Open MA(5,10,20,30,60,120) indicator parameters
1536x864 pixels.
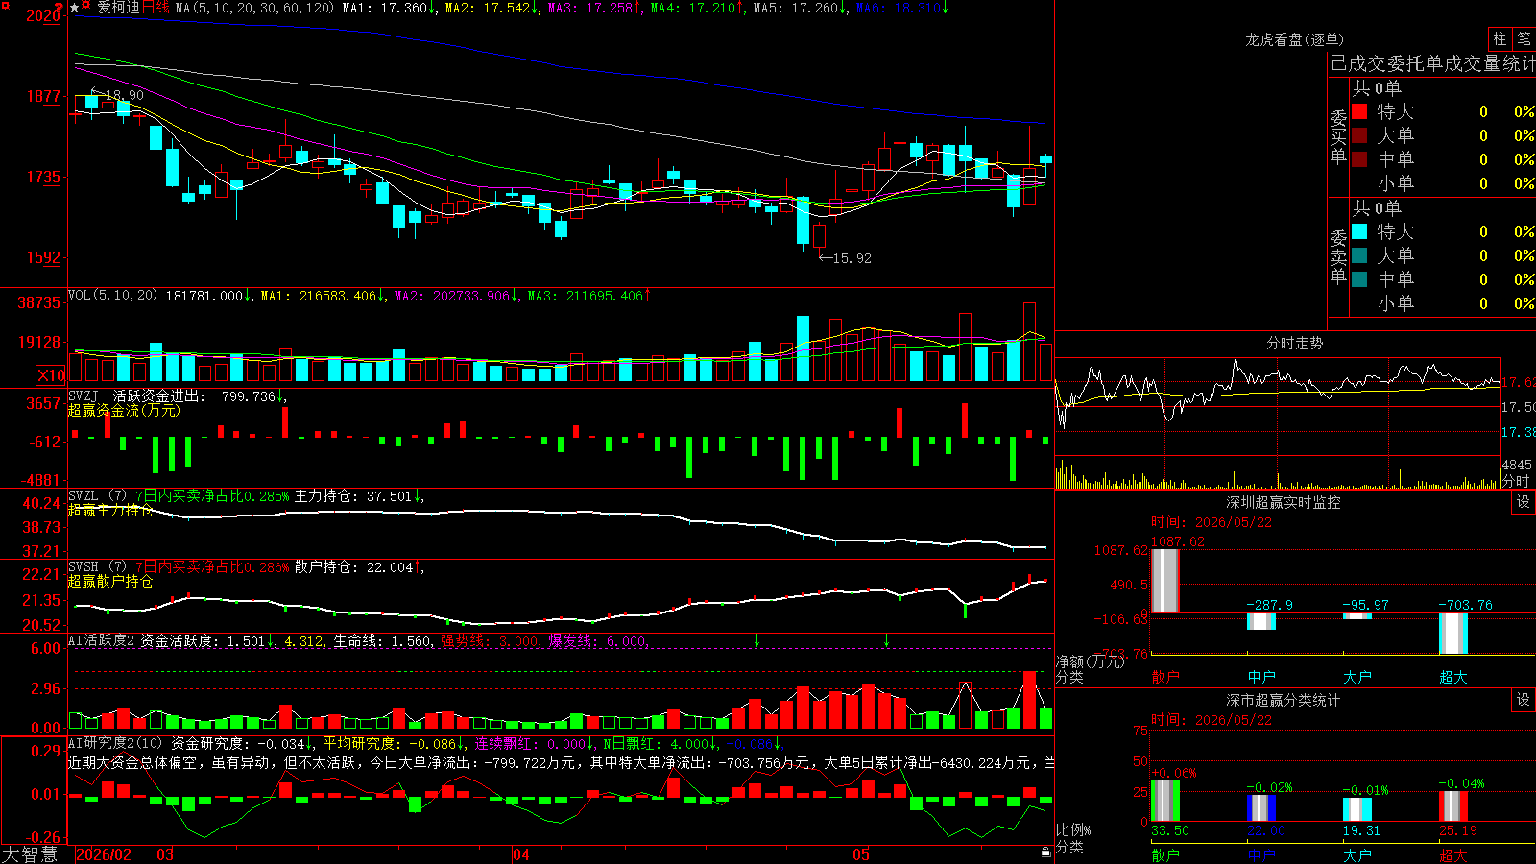254,8
